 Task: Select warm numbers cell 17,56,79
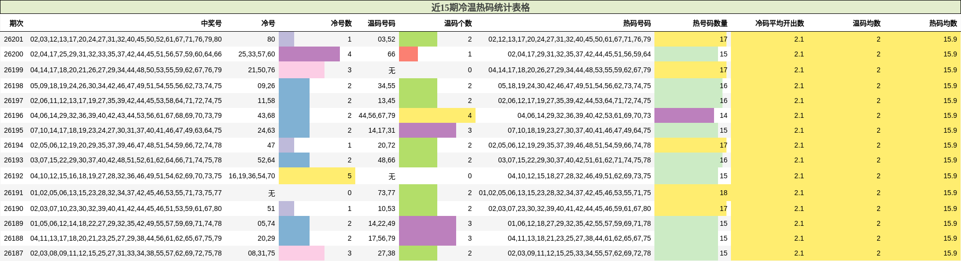(382, 238)
